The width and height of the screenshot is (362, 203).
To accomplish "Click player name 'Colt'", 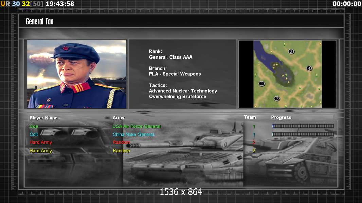I will point(34,134).
